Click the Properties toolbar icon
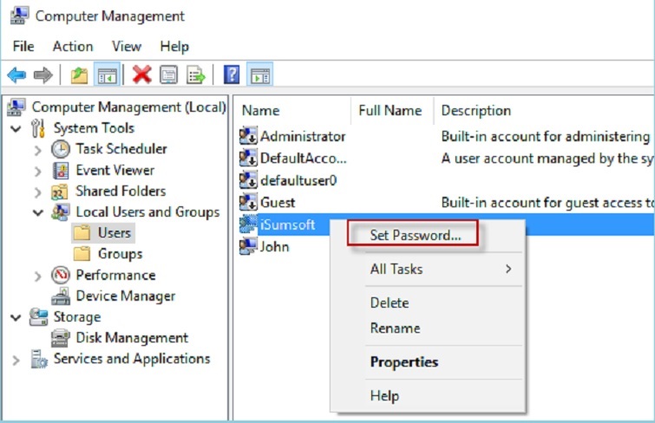The image size is (655, 423). tap(169, 75)
